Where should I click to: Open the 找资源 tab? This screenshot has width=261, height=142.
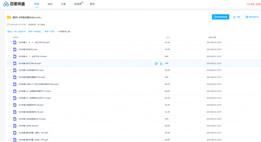pyautogui.click(x=78, y=4)
